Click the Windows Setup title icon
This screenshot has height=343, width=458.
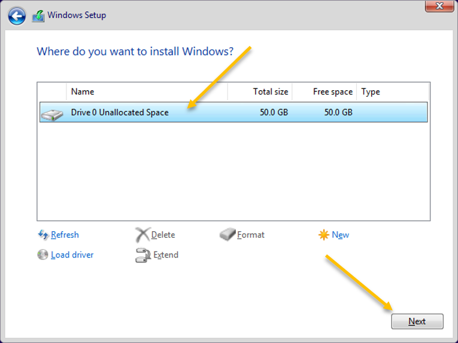coord(38,16)
